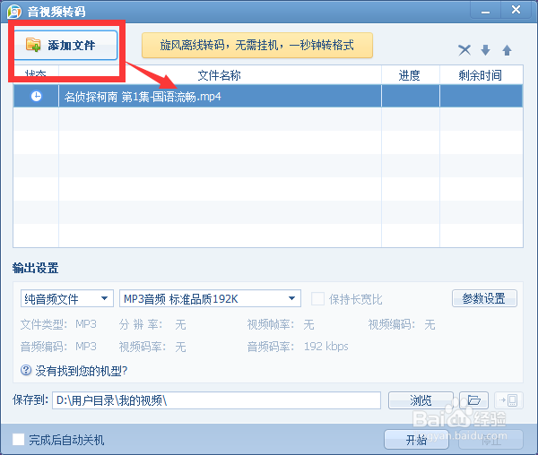Click the 停止 stop button
The image size is (538, 455).
tap(490, 439)
